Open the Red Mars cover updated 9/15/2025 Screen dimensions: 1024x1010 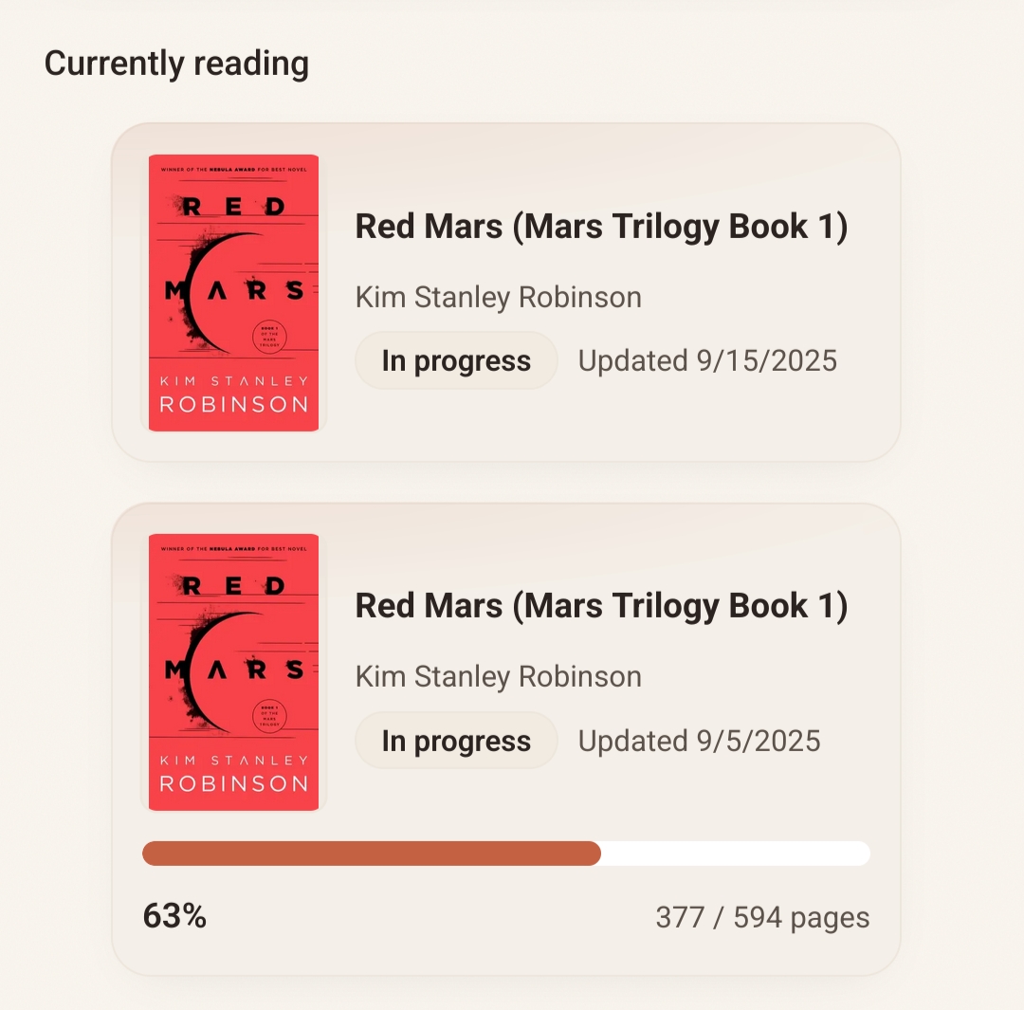233,292
